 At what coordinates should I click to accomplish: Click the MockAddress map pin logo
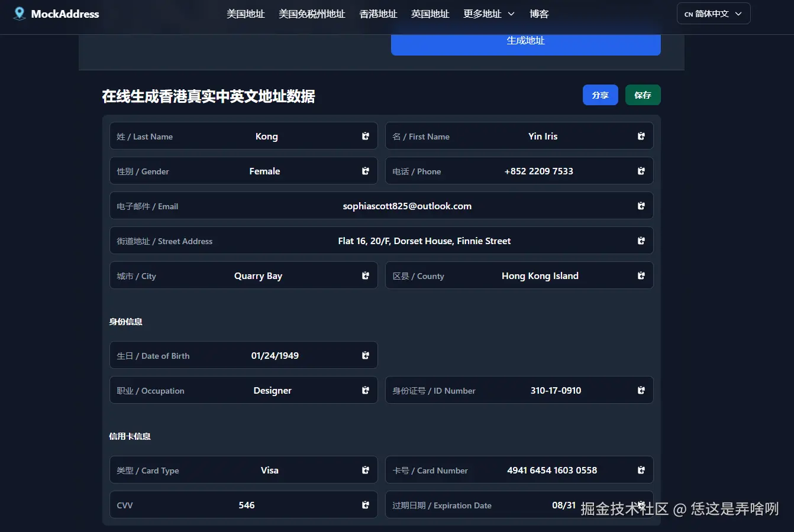pos(19,13)
